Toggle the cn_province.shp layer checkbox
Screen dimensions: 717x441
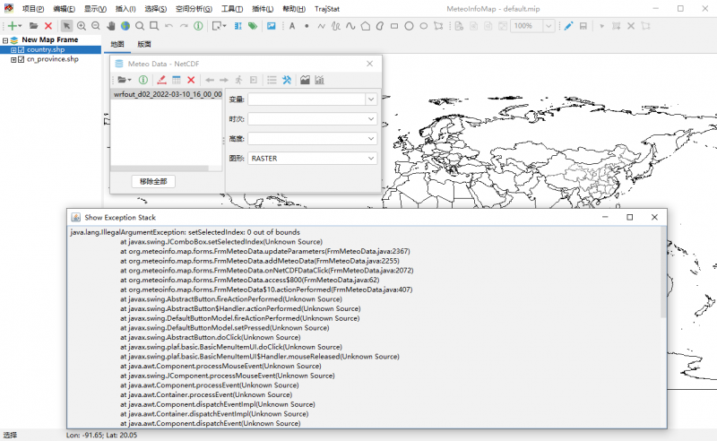coord(22,59)
